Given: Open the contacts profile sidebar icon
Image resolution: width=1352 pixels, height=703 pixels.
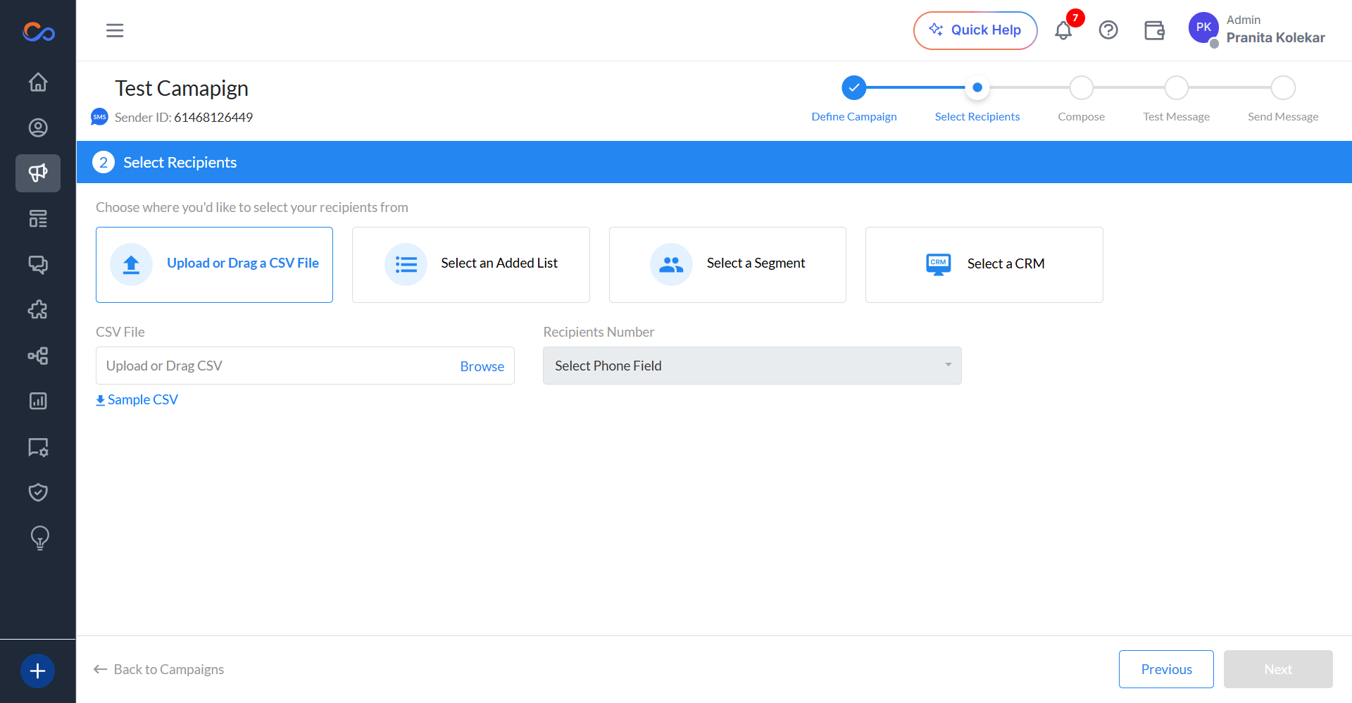Looking at the screenshot, I should pyautogui.click(x=38, y=127).
